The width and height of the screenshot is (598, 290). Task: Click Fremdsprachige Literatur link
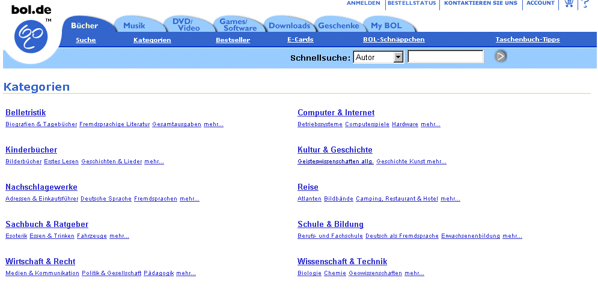pos(114,124)
